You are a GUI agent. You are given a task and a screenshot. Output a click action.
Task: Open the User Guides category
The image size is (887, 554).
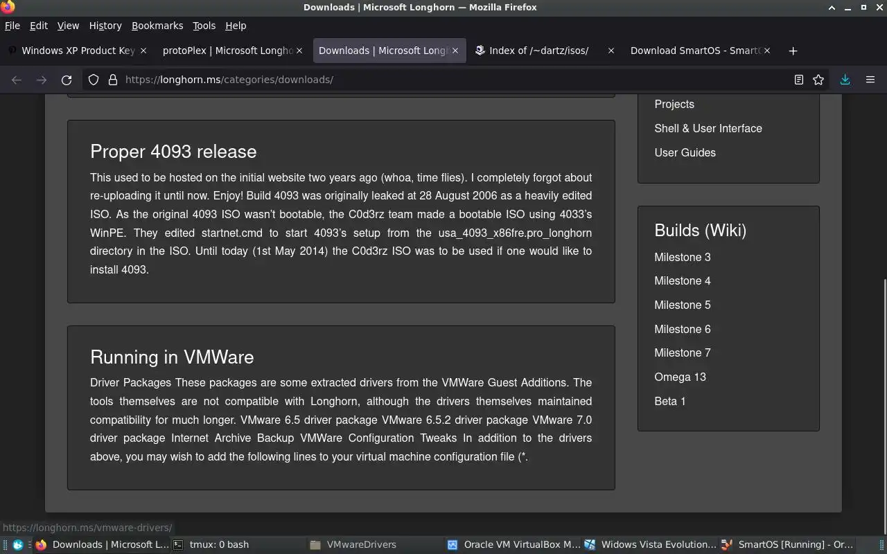[x=685, y=153]
